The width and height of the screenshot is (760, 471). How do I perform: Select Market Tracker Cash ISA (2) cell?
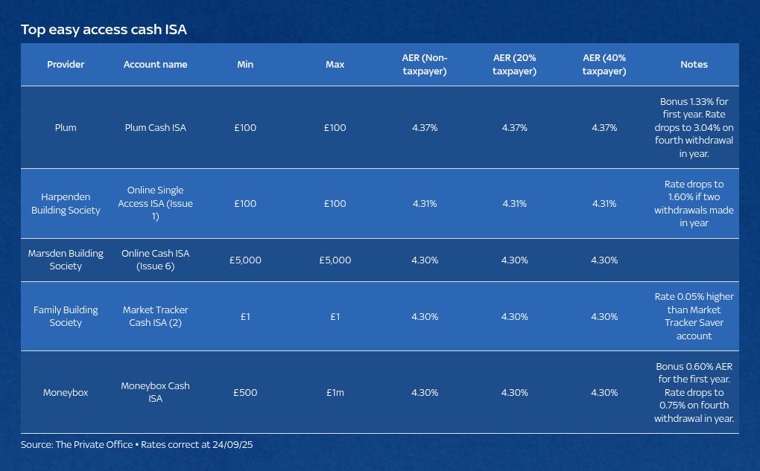point(155,316)
